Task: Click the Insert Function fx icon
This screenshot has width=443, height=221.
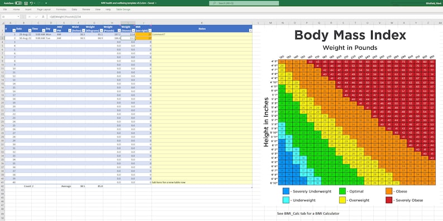Action: 43,17
